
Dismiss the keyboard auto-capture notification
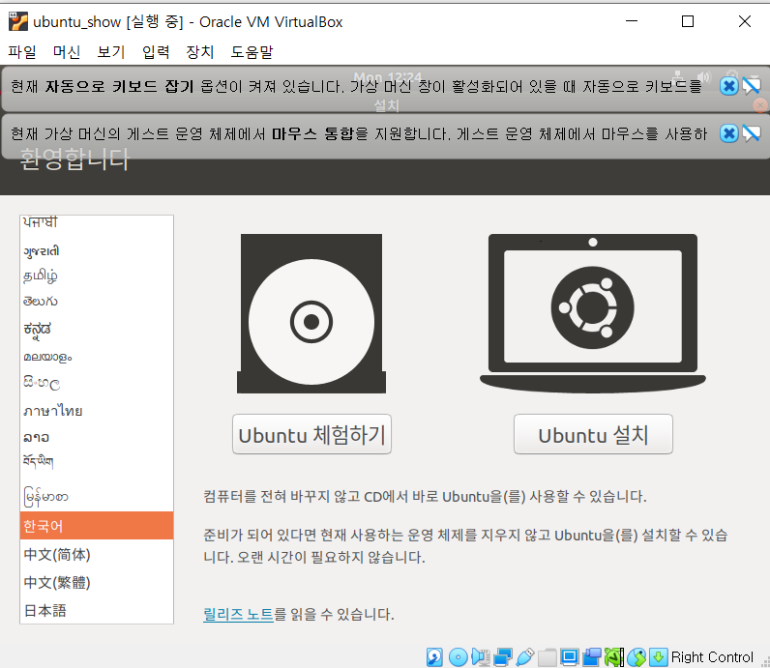point(728,86)
